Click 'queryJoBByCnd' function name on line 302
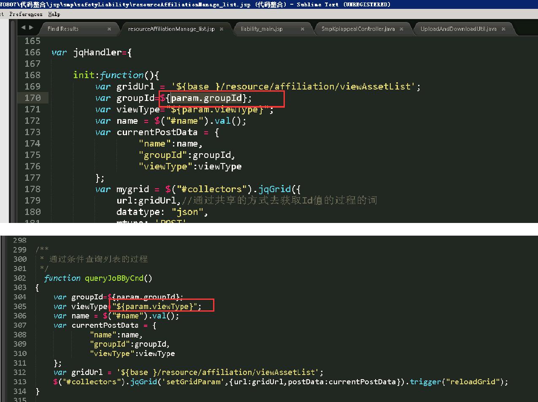The width and height of the screenshot is (538, 402). point(114,278)
